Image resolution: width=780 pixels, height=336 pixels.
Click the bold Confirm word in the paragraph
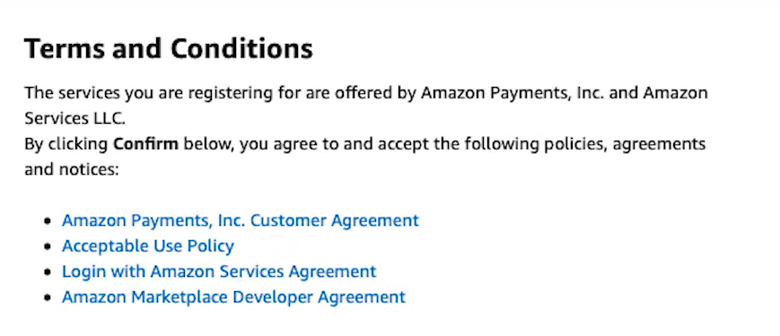point(145,144)
